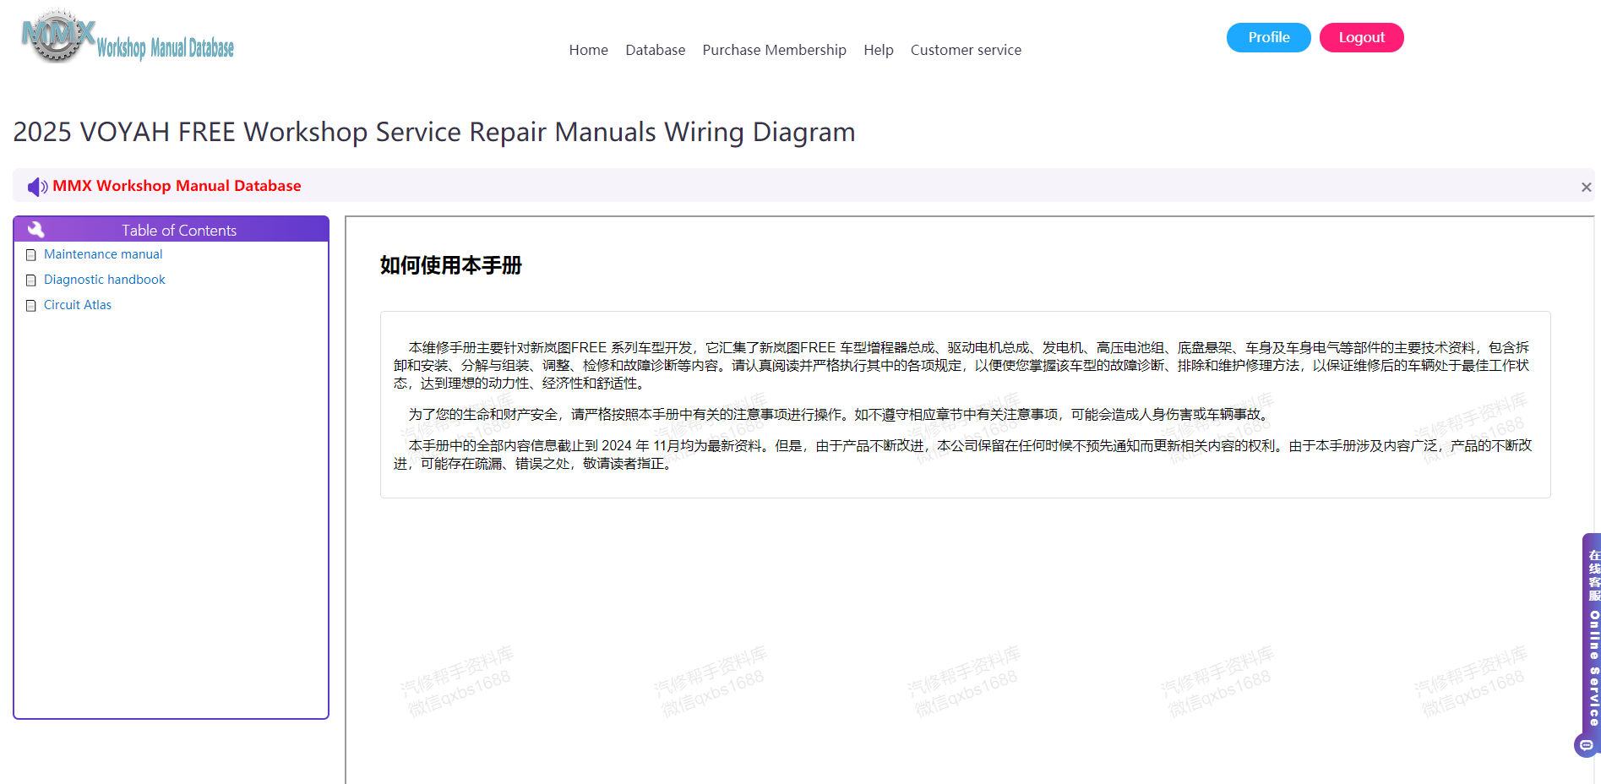
Task: Open the Database menu item
Action: click(x=656, y=50)
